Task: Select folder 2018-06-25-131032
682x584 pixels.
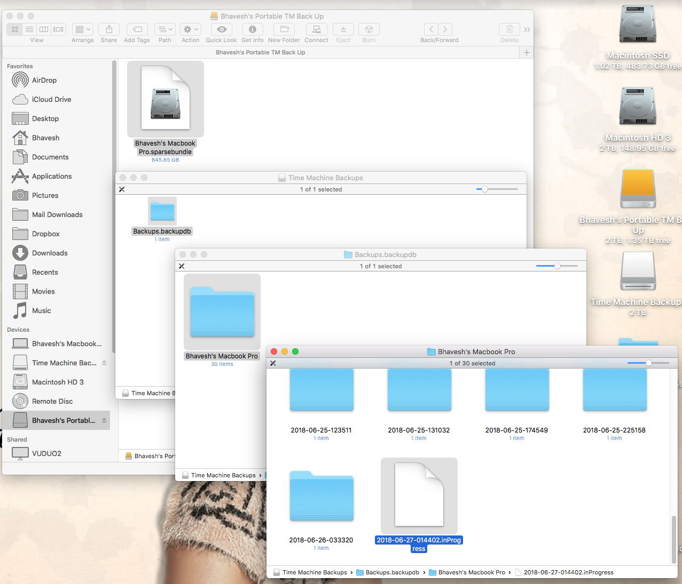Action: 419,390
